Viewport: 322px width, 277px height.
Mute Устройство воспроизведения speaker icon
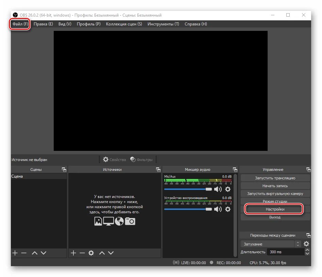pos(218,209)
